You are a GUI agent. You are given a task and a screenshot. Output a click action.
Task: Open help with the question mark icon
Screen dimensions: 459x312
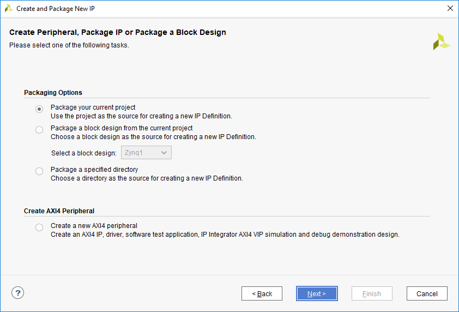point(18,293)
